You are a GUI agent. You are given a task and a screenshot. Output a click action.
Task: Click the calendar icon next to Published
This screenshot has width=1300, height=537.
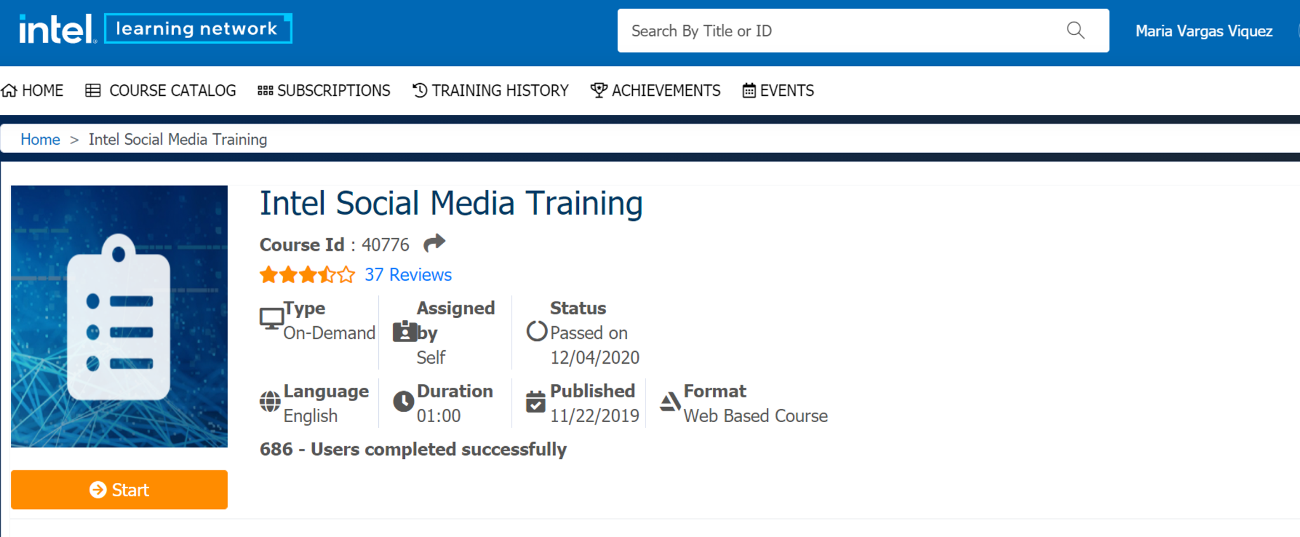pos(536,402)
